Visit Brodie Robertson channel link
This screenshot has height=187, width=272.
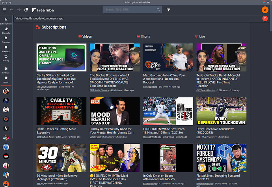(205, 183)
